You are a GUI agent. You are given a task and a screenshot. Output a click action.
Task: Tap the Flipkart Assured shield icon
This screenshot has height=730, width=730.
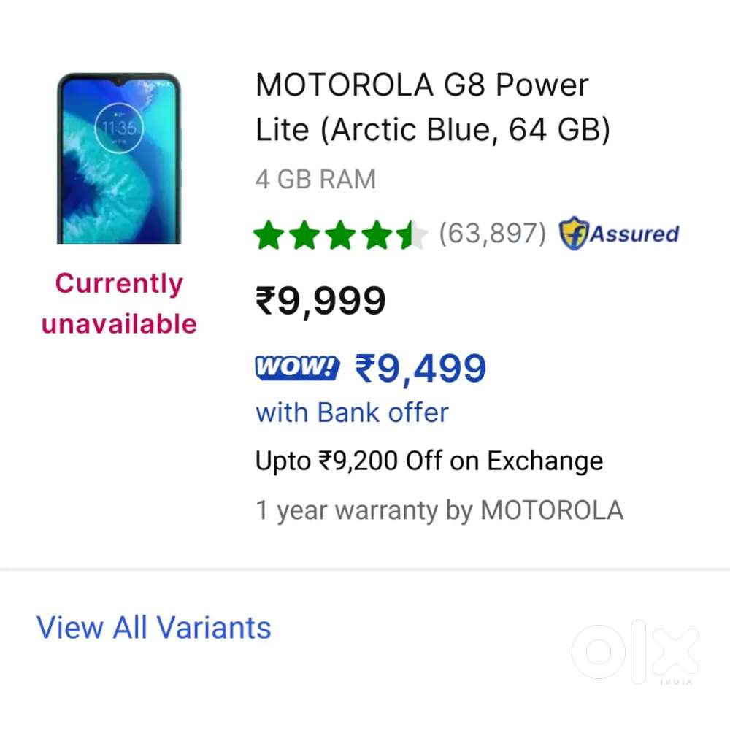coord(574,235)
